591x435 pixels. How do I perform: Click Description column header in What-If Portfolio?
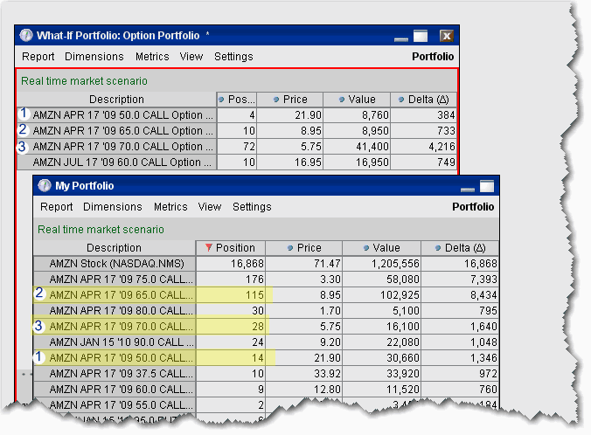click(x=117, y=100)
